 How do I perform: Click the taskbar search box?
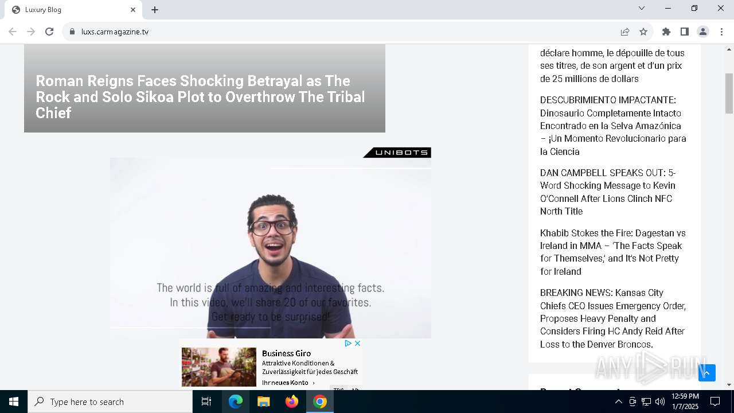[110, 402]
